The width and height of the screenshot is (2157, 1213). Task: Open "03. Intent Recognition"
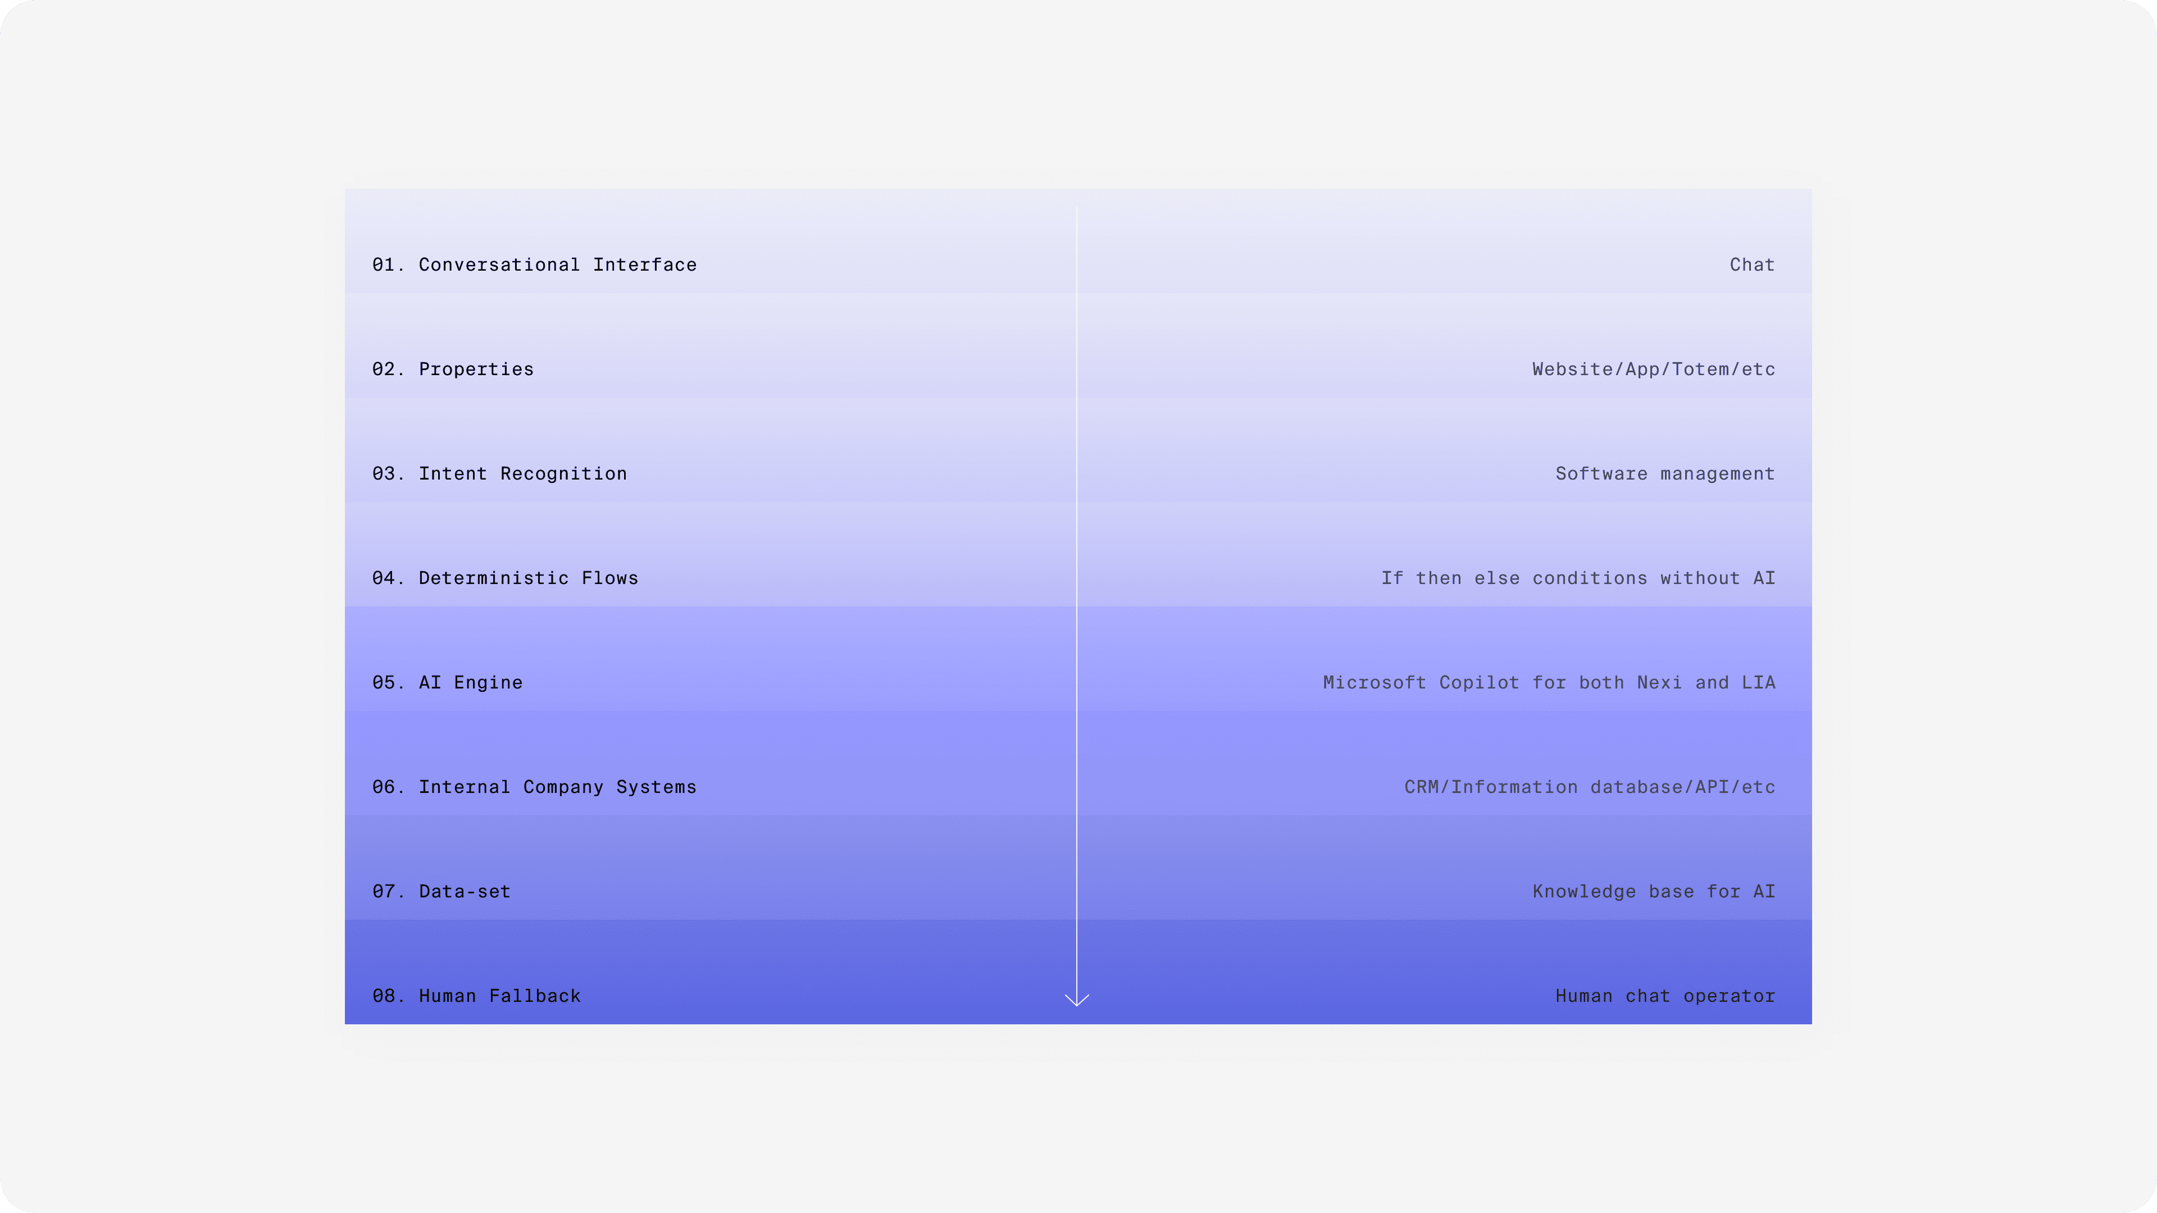[499, 473]
